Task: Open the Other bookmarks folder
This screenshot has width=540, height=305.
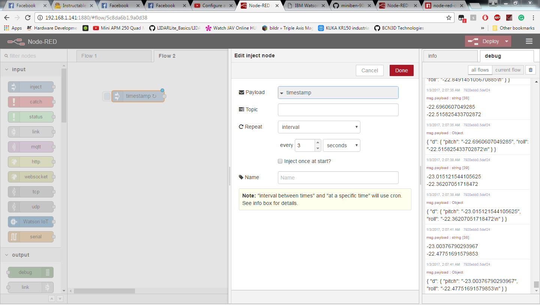Action: tap(513, 28)
